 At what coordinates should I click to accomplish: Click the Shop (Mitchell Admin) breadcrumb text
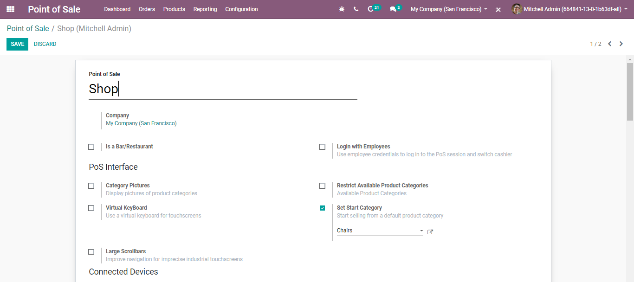point(94,29)
